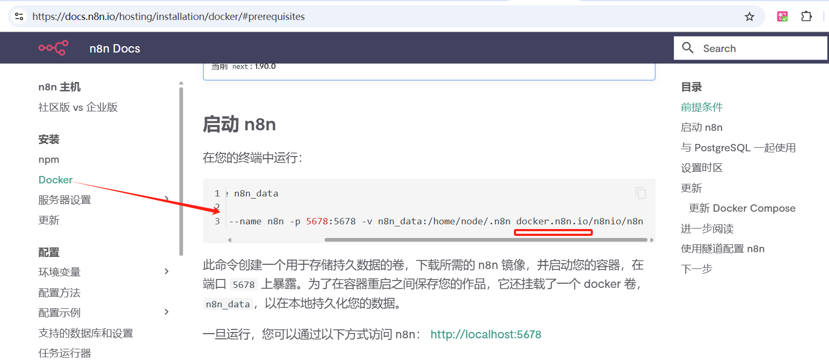
Task: Click the code block horizontal scrollbar thumb
Action: (x=486, y=240)
